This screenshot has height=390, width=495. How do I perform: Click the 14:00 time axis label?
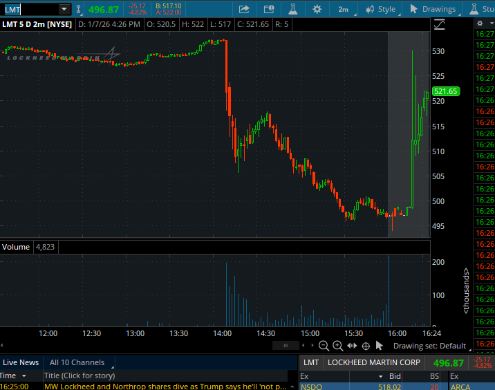222,333
